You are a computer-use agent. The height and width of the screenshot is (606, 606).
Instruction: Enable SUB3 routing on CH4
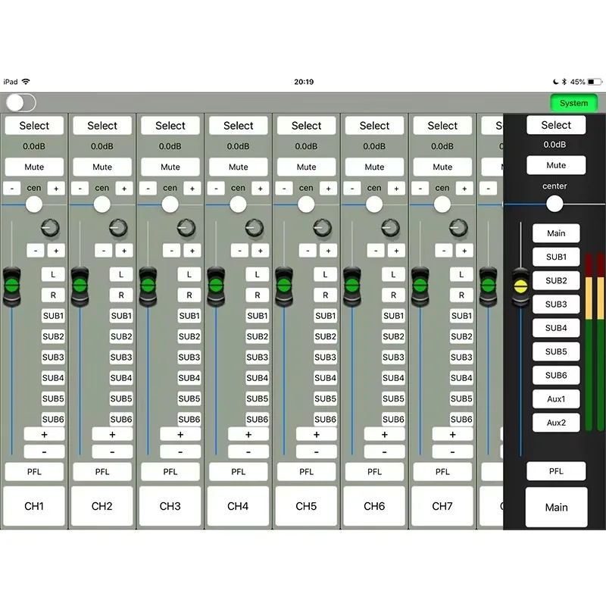[257, 357]
